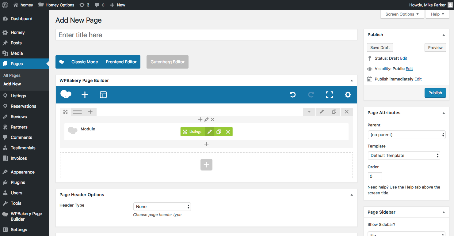Add column with row plus icon
This screenshot has height=236, width=454.
point(90,112)
